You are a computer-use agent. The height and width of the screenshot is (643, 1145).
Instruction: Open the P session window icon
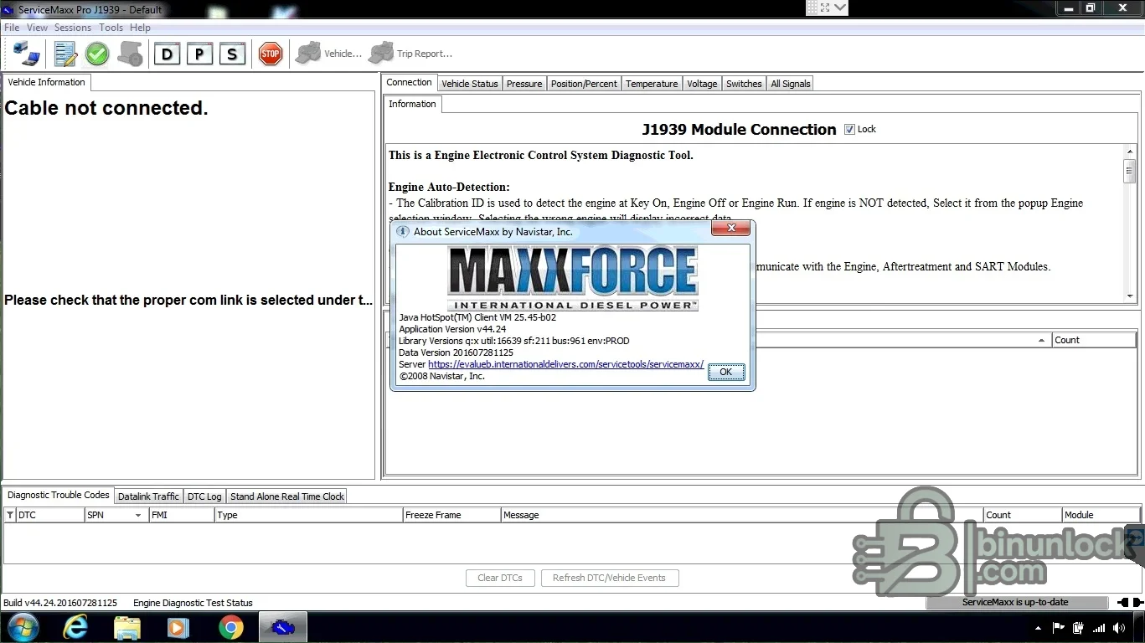tap(199, 54)
